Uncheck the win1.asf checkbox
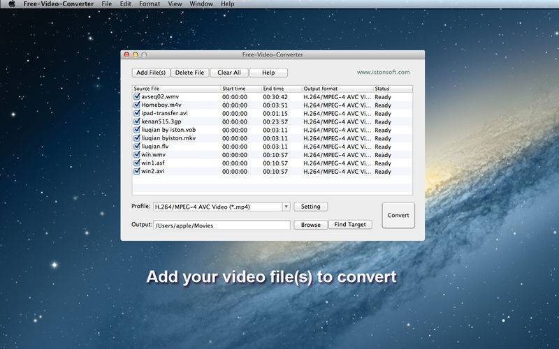 point(136,163)
